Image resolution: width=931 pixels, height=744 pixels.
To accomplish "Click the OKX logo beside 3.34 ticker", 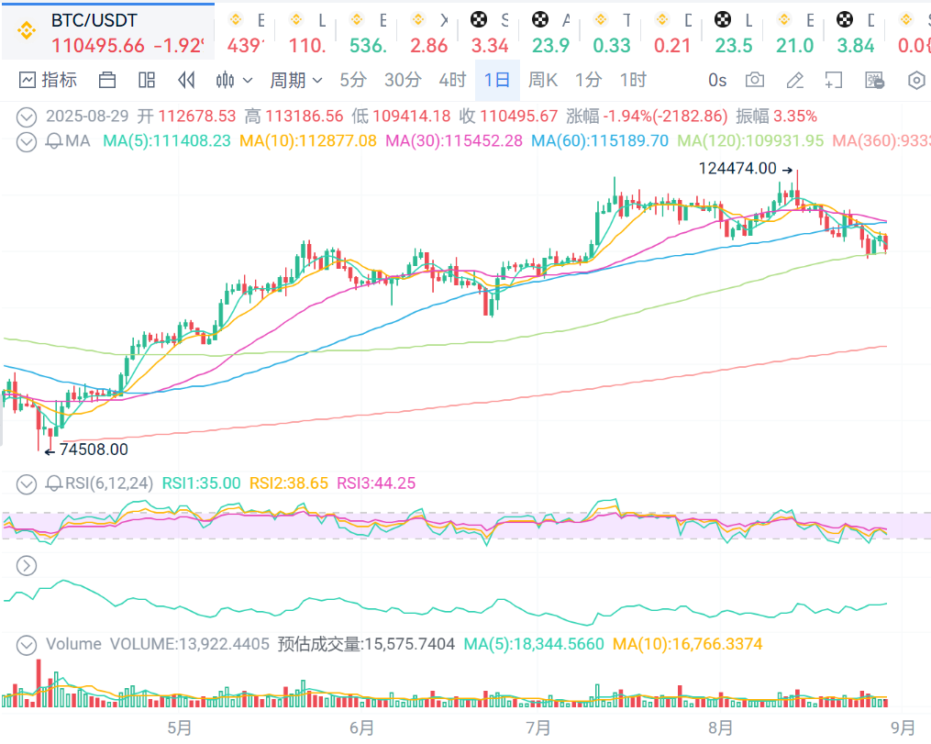I will [x=479, y=19].
